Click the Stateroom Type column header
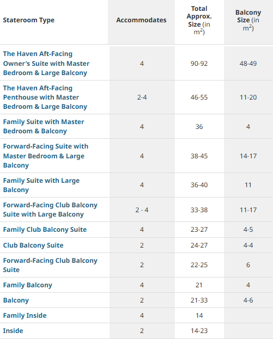 pos(28,20)
